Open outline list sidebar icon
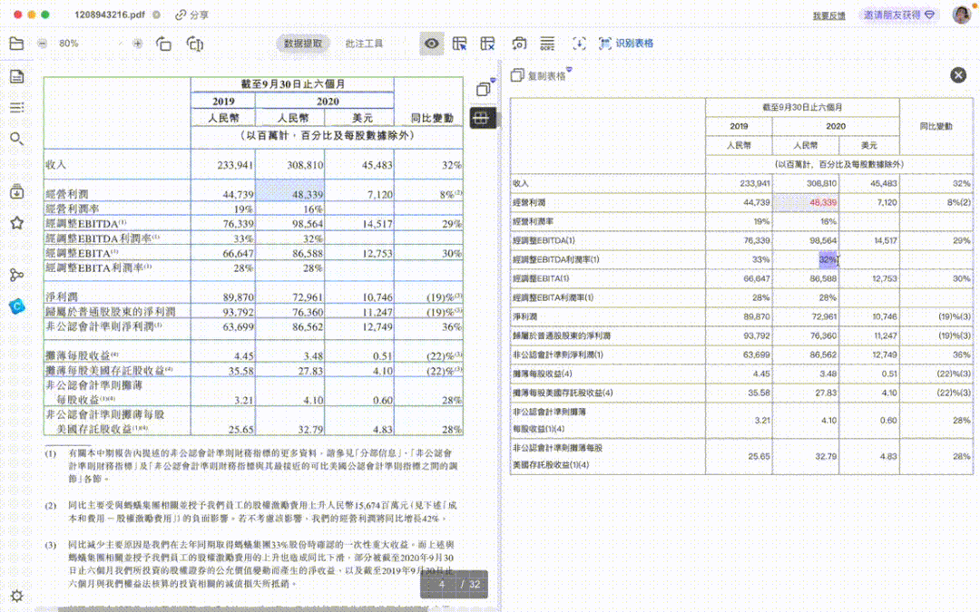Image resolution: width=980 pixels, height=612 pixels. click(x=17, y=108)
